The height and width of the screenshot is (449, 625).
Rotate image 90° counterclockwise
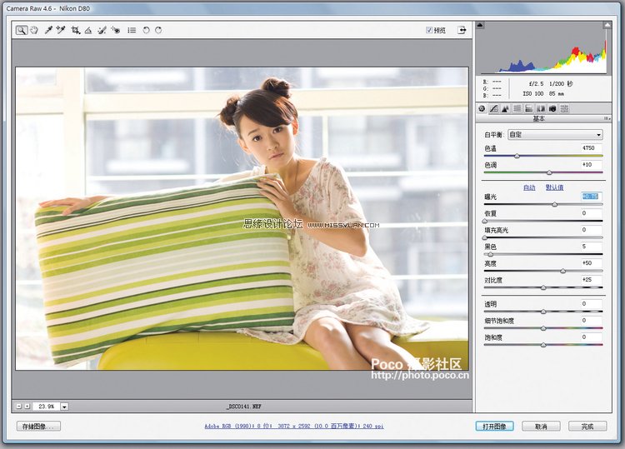point(146,30)
